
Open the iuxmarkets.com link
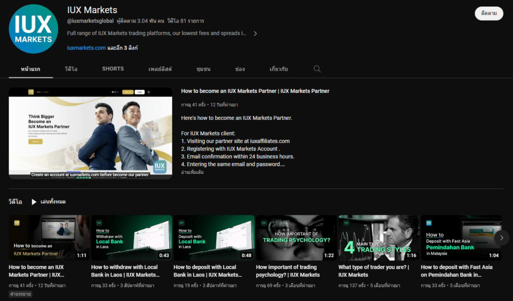tap(86, 48)
